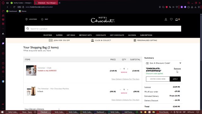
Task: Collapse the Got A Discount Code section
Action: 180,63
